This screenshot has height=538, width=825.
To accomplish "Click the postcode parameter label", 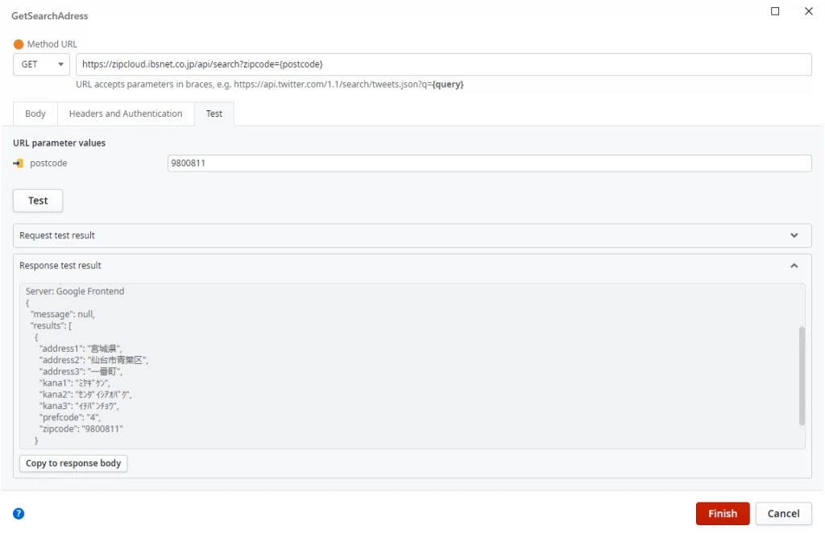I will click(48, 163).
